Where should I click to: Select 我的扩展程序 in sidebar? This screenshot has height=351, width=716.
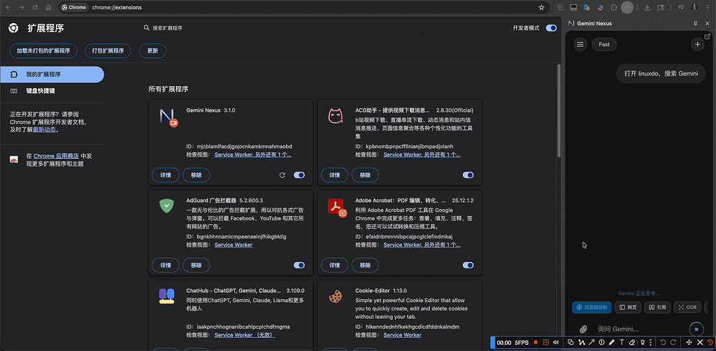click(52, 74)
